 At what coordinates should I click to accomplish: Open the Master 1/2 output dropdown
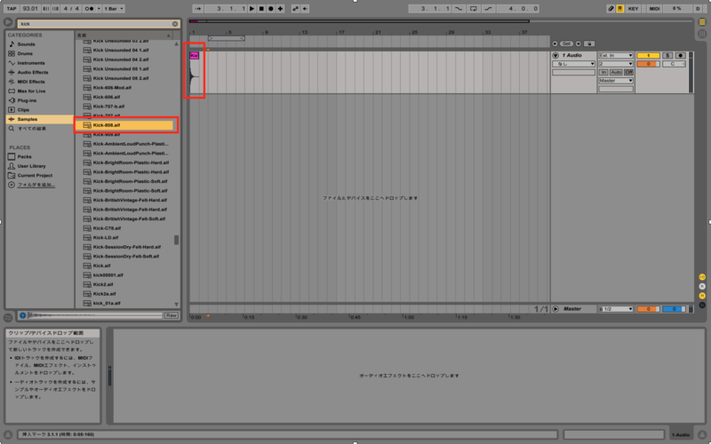615,309
